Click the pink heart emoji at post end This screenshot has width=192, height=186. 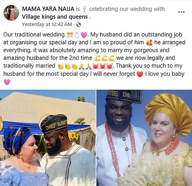click(x=7, y=82)
